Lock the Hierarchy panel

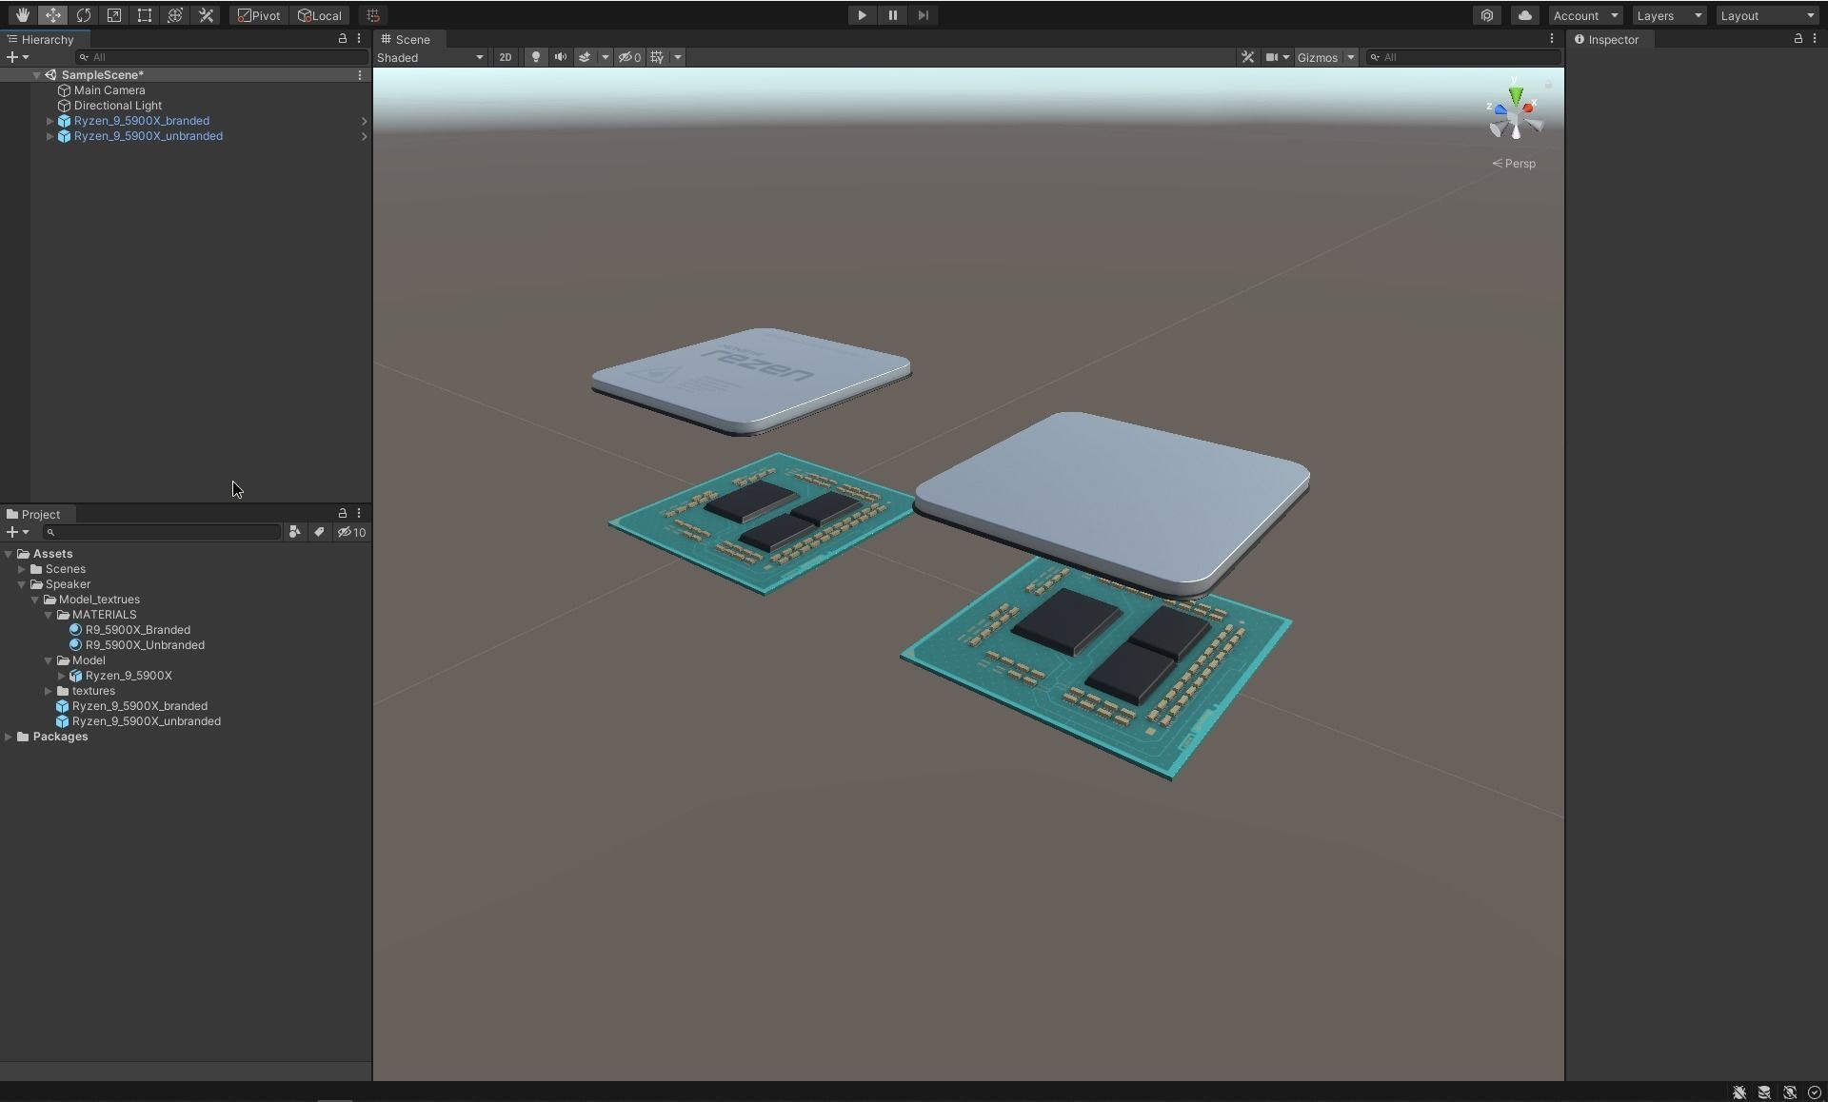(x=343, y=38)
